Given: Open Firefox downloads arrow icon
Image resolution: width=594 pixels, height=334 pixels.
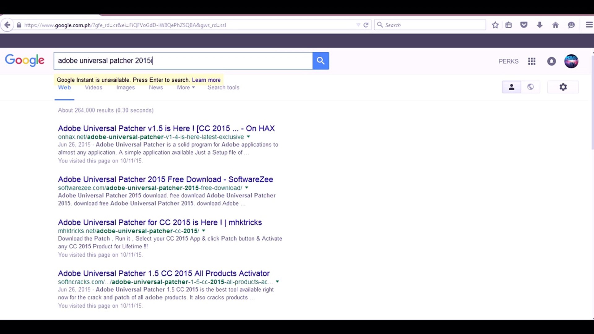Looking at the screenshot, I should pos(540,25).
